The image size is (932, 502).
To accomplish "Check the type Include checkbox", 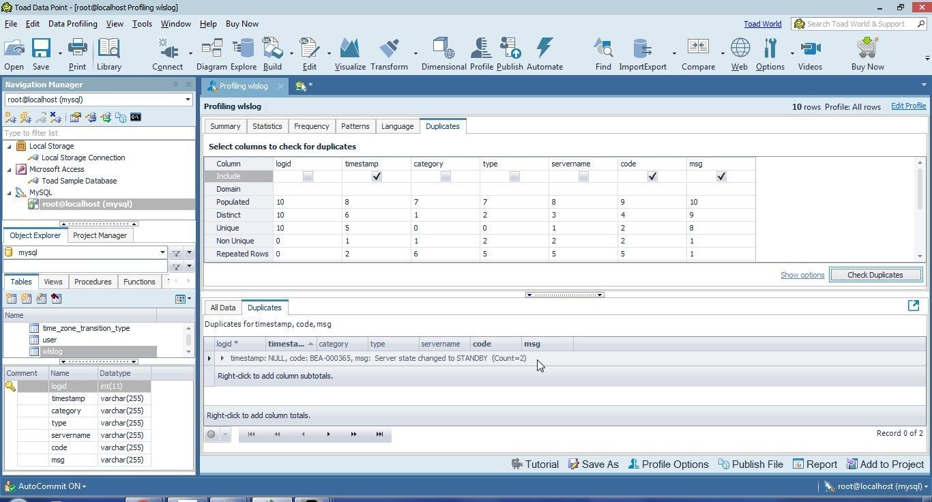I will (514, 177).
